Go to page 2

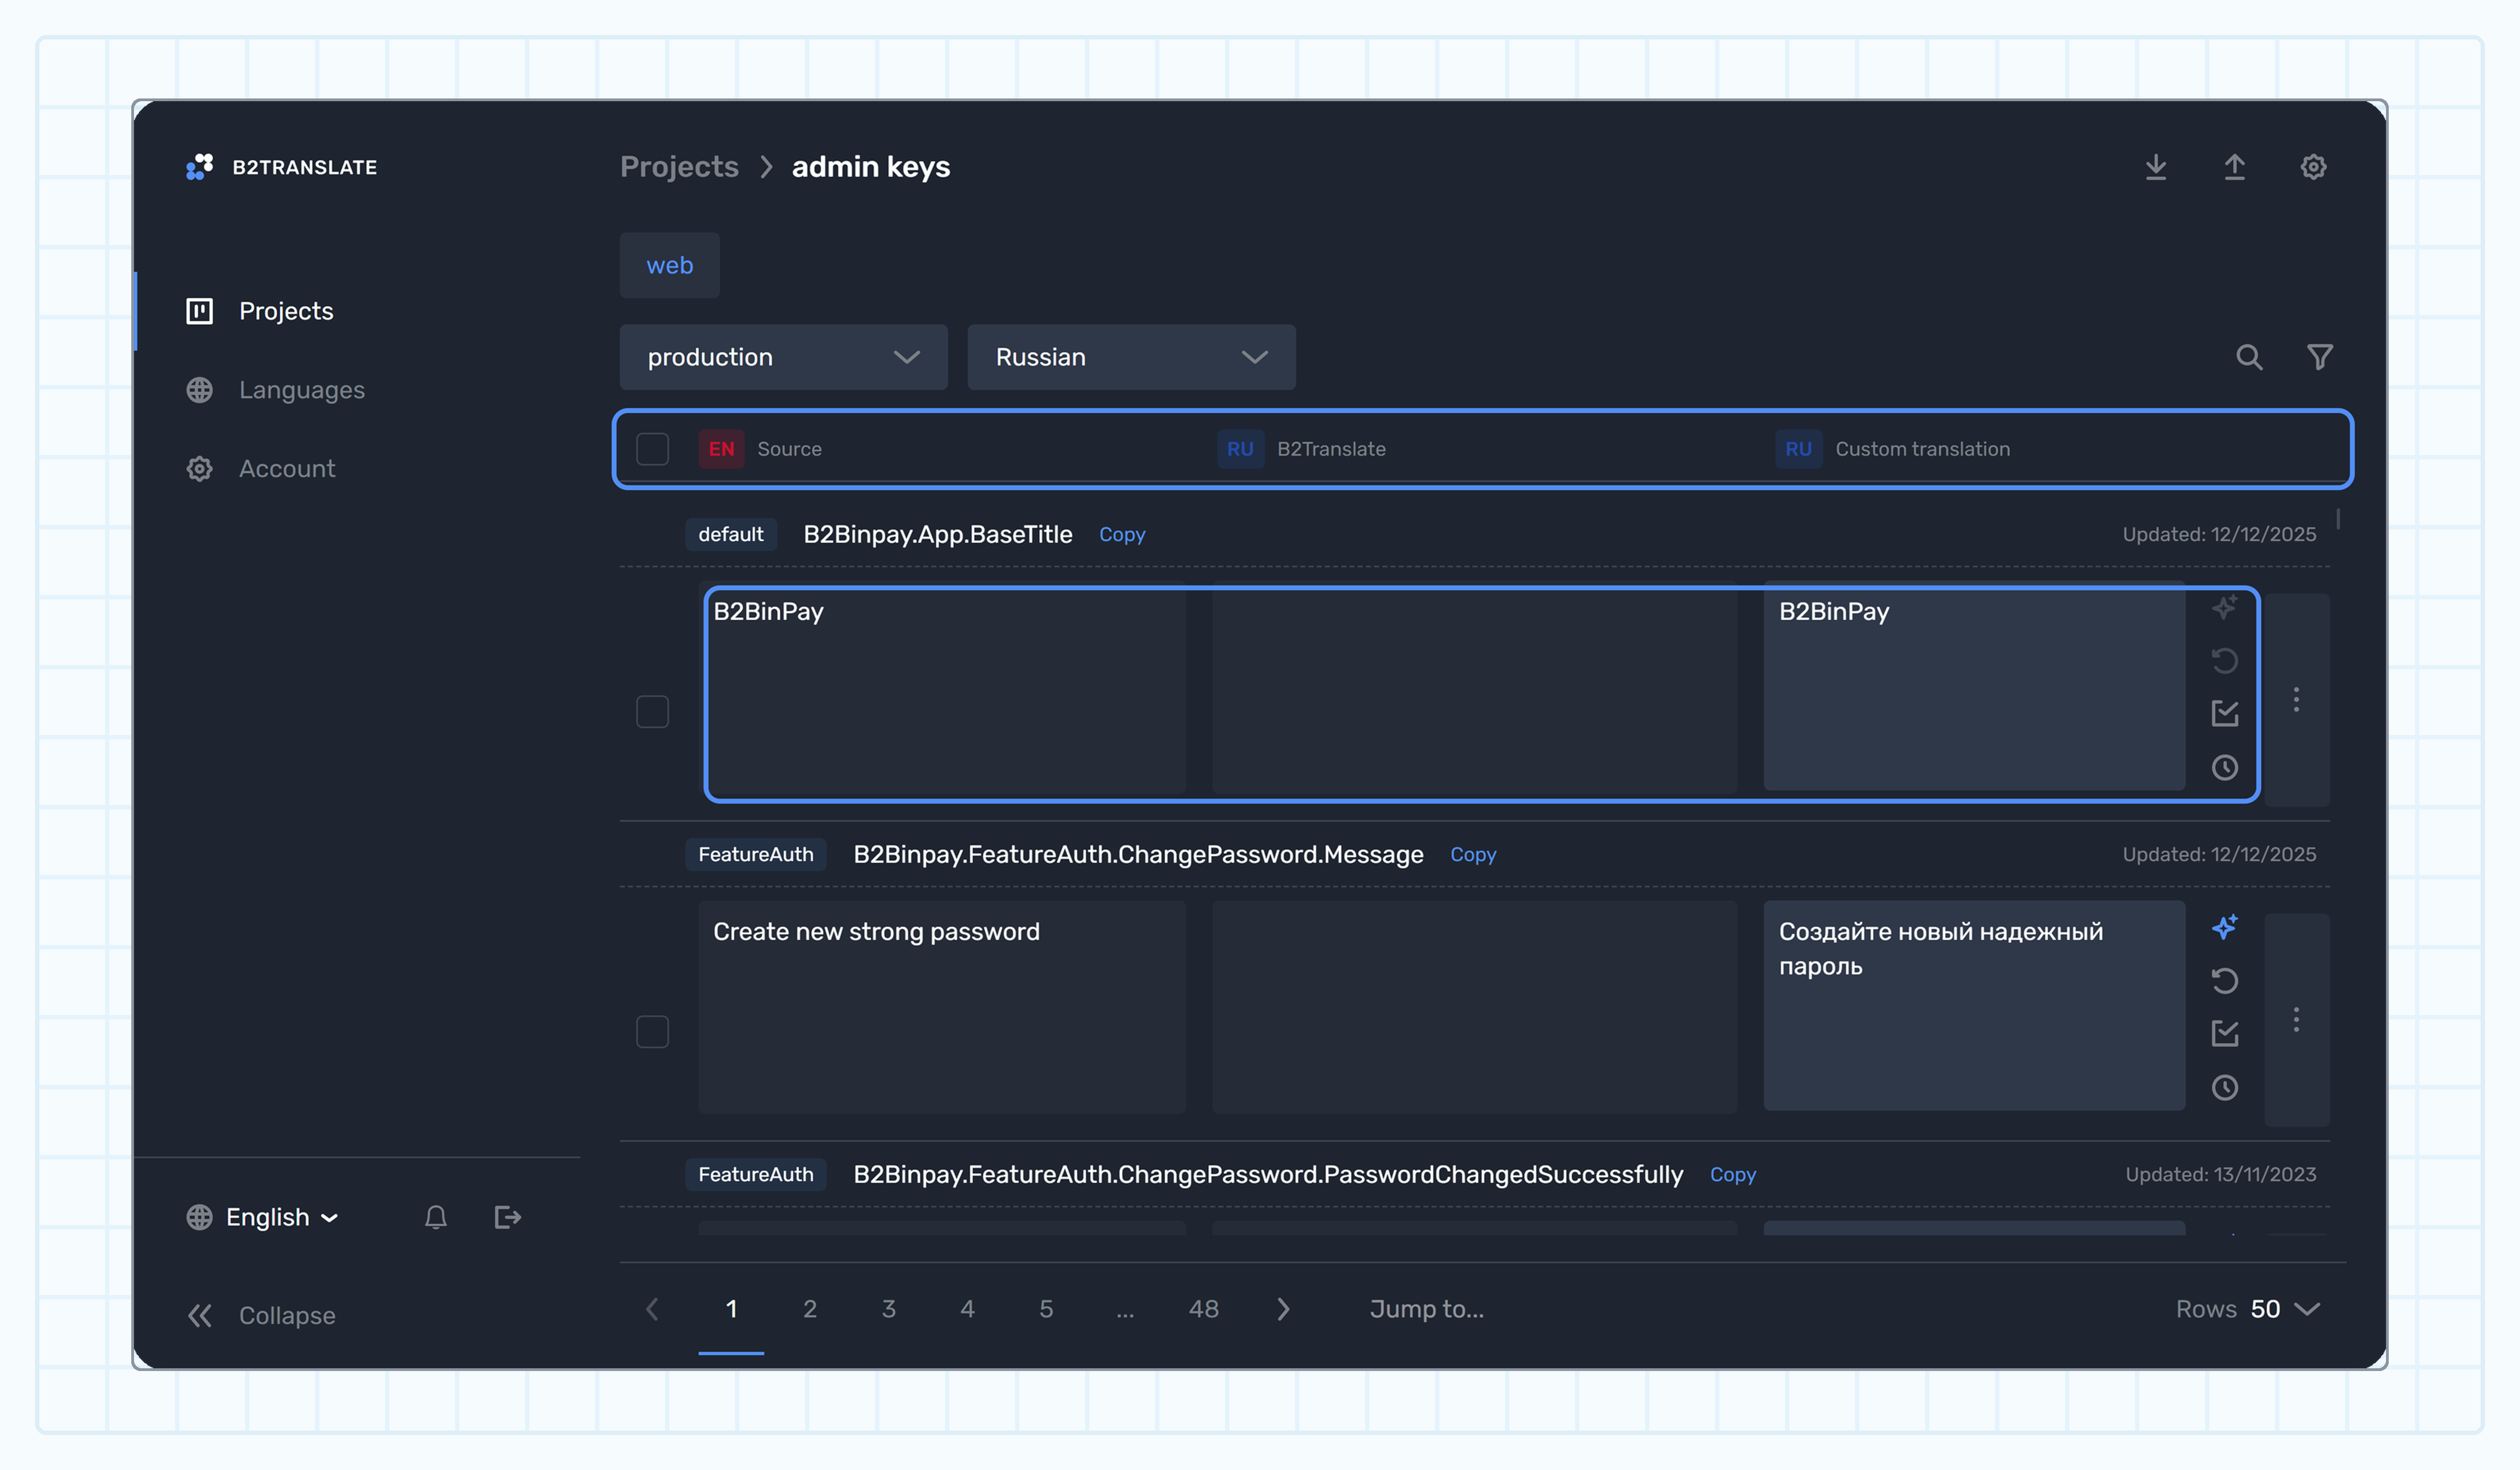(810, 1309)
